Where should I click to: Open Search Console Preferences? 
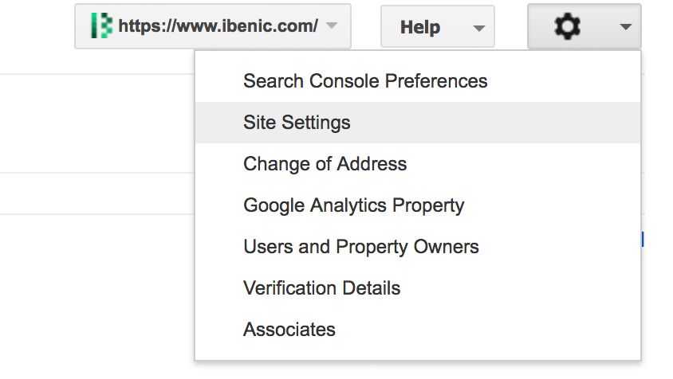coord(365,81)
